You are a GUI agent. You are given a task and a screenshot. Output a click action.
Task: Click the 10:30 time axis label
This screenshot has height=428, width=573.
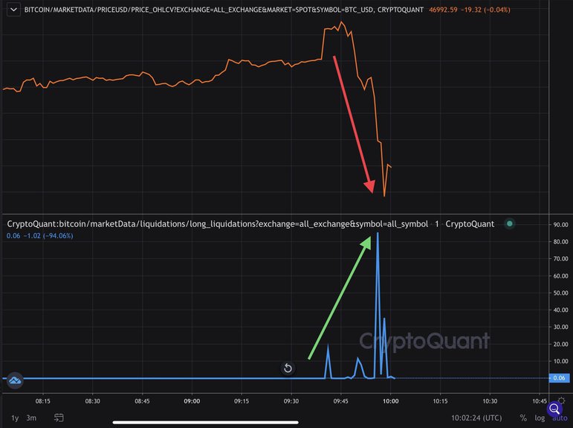(490, 401)
